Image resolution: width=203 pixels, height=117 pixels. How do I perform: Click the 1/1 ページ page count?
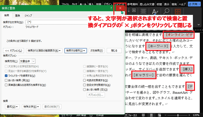click(67, 115)
